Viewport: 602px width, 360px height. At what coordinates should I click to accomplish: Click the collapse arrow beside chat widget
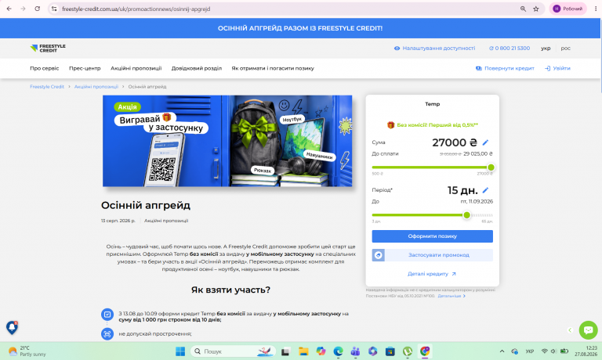click(570, 330)
